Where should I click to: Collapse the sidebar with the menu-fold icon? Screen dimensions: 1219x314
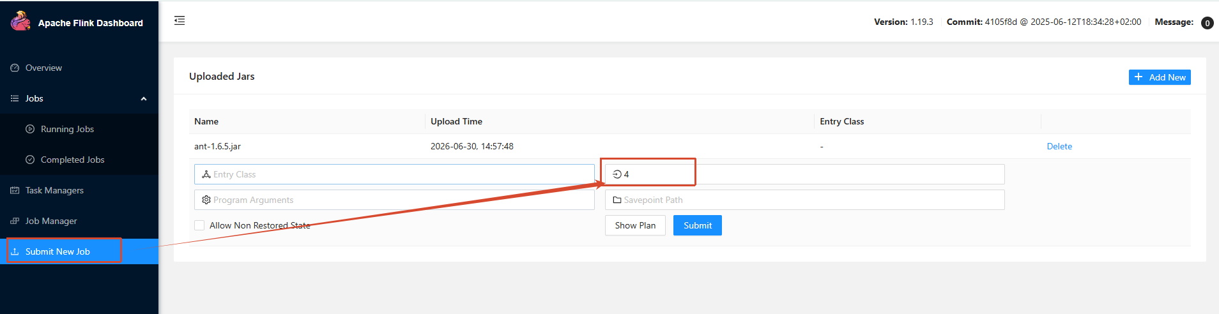(x=180, y=20)
